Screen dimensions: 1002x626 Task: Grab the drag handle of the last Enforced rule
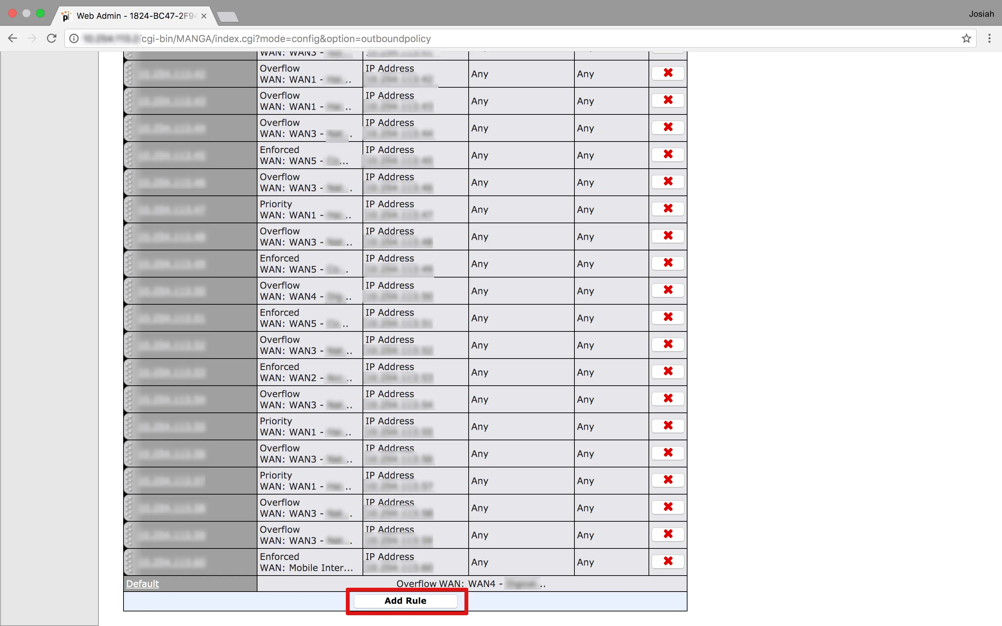click(x=129, y=562)
